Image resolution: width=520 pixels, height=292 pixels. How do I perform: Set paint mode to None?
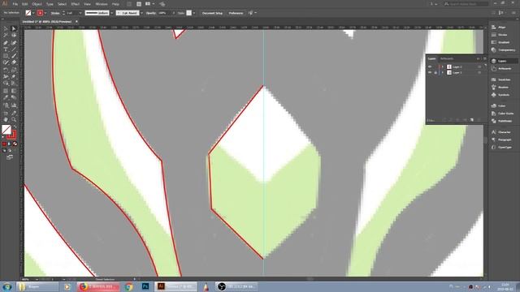15,144
